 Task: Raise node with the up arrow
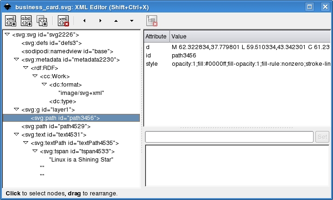[116, 21]
